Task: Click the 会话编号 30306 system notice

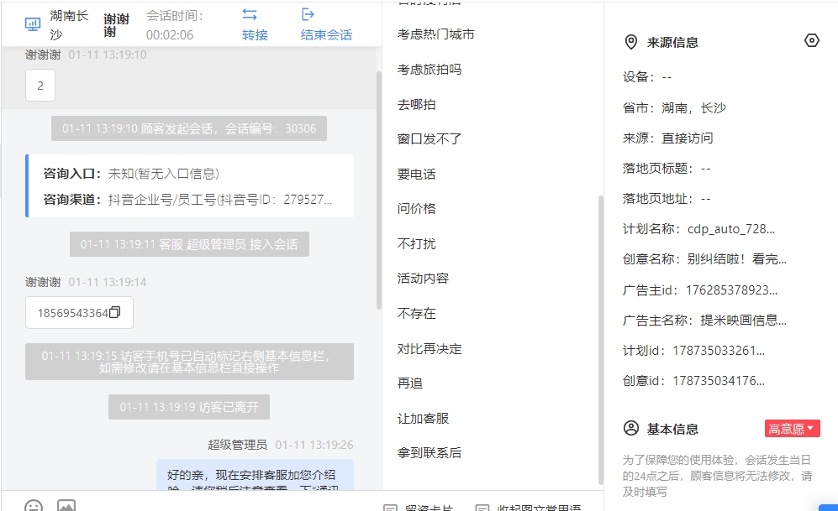Action: 188,128
